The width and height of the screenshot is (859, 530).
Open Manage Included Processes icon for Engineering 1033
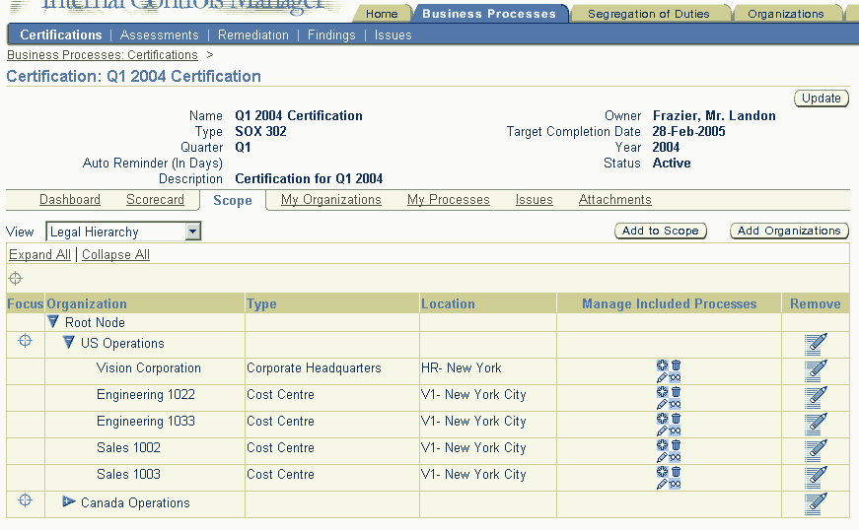[x=669, y=425]
